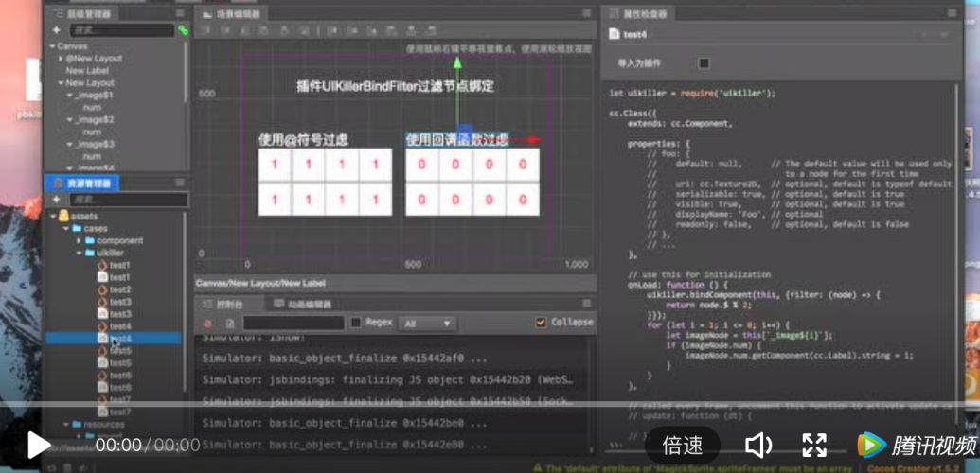Click the test2 scene fire icon

coord(102,289)
